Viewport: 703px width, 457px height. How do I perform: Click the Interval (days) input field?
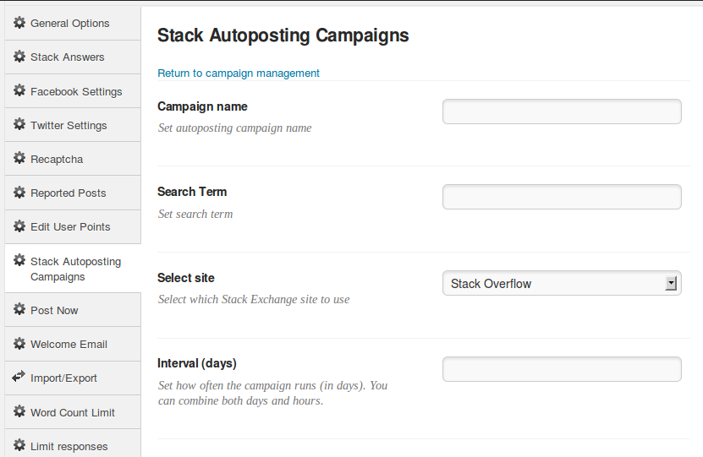tap(562, 369)
